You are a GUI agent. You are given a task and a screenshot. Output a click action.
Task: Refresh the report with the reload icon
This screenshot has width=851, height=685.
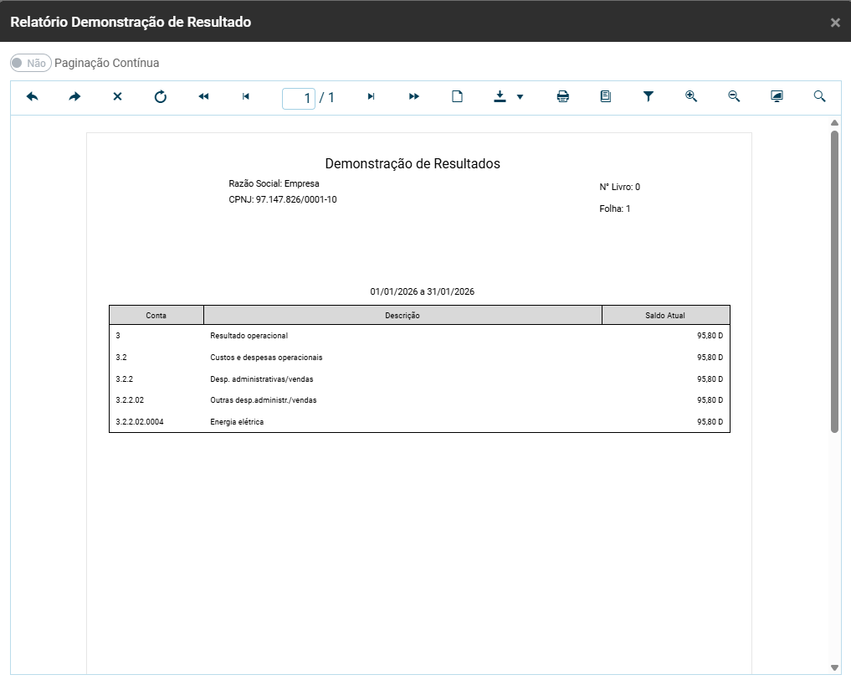(160, 96)
